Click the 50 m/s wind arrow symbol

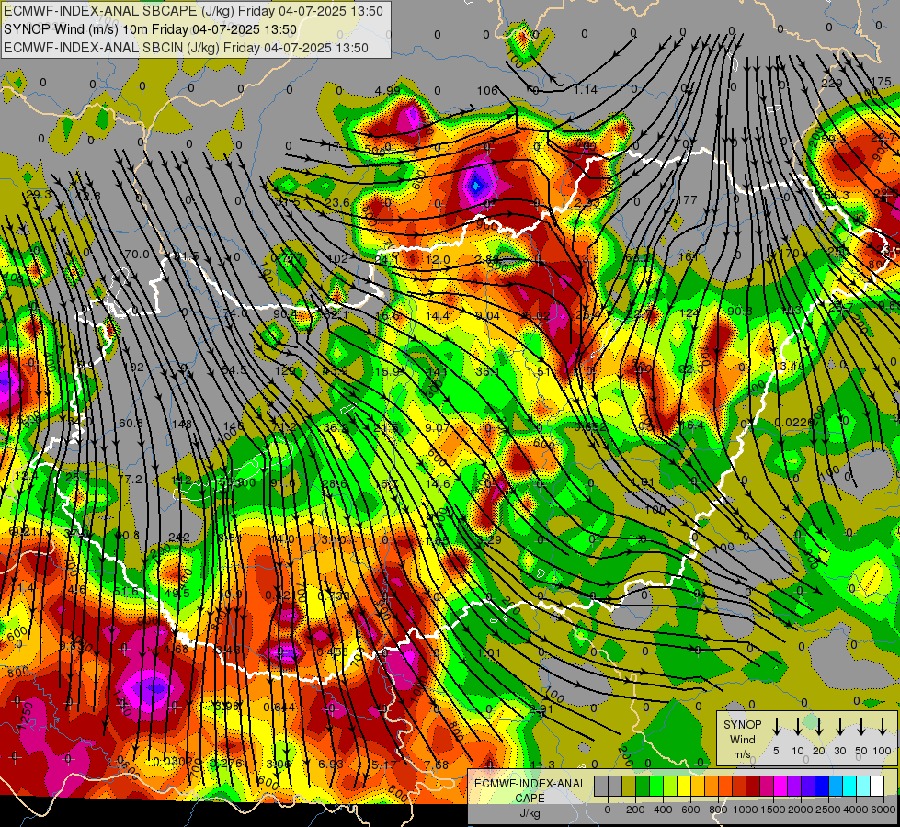[x=861, y=727]
